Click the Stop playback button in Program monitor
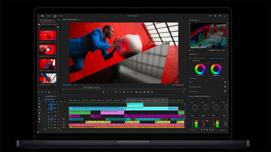This screenshot has width=271, height=152. [124, 92]
